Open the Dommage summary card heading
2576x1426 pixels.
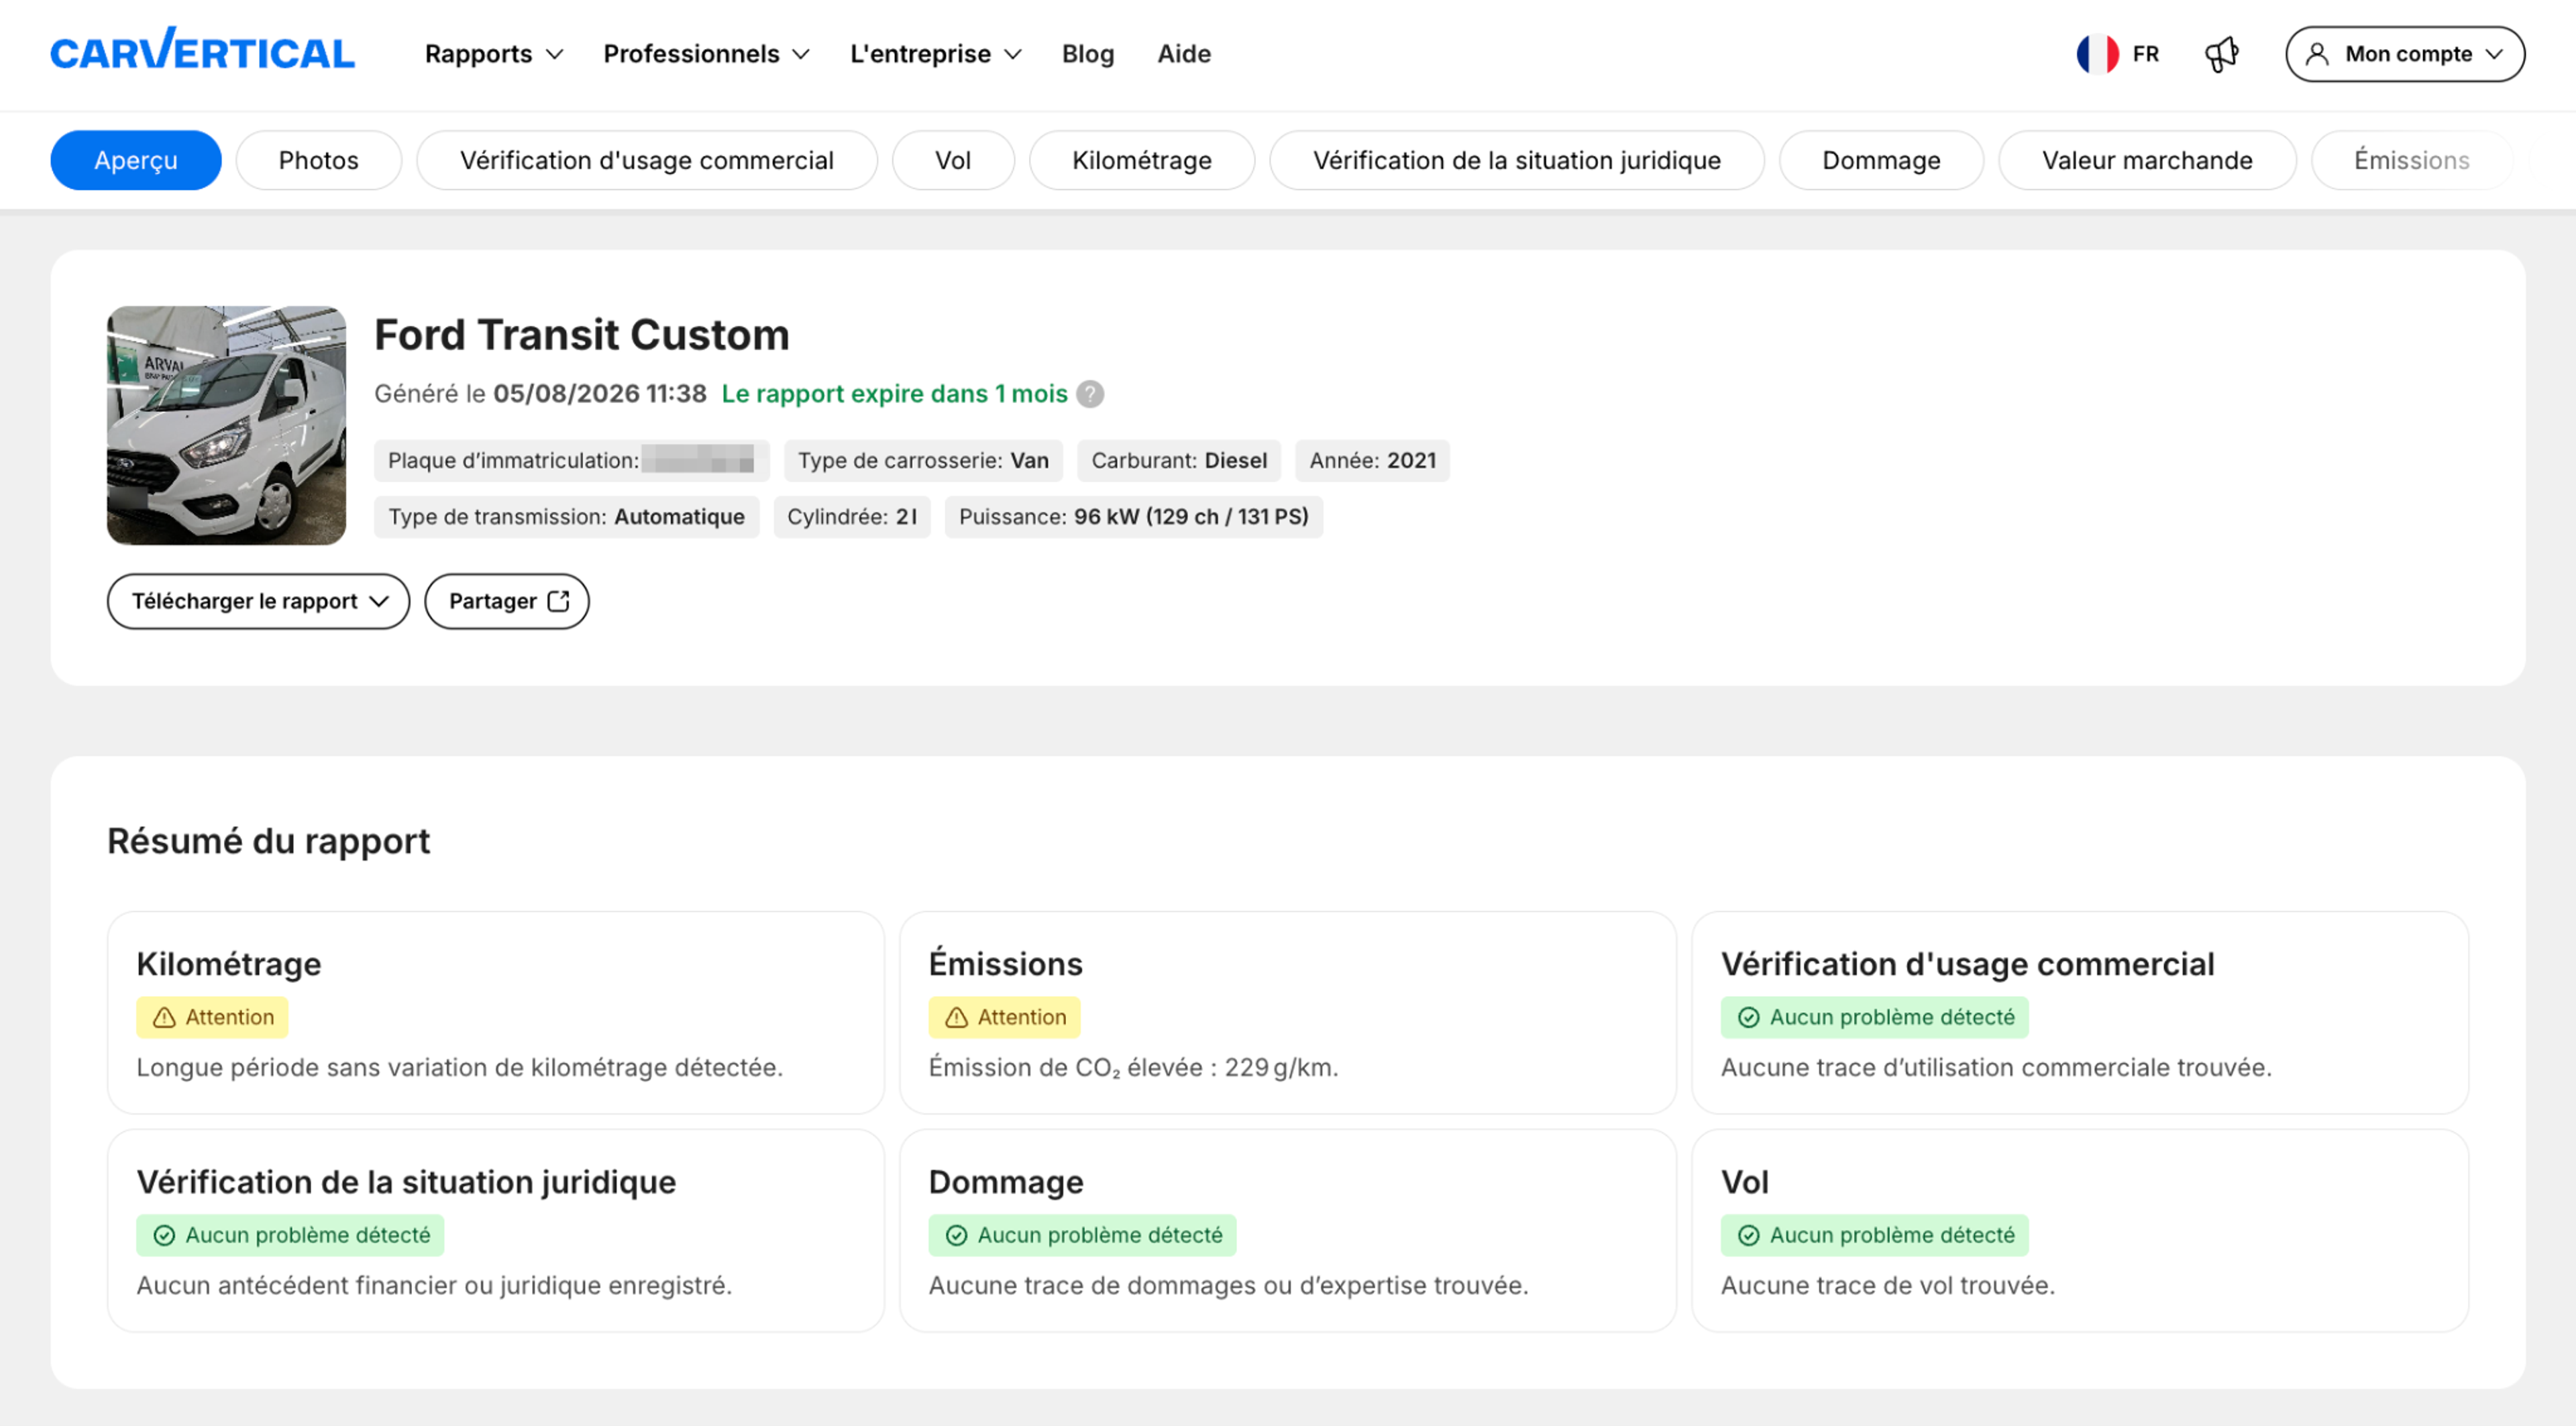[1006, 1182]
